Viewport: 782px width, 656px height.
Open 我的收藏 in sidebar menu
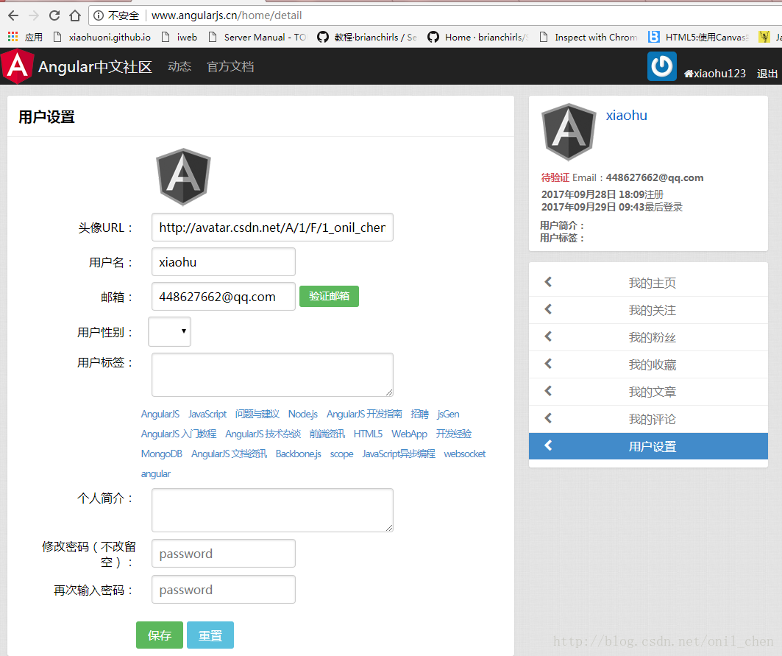coord(648,364)
